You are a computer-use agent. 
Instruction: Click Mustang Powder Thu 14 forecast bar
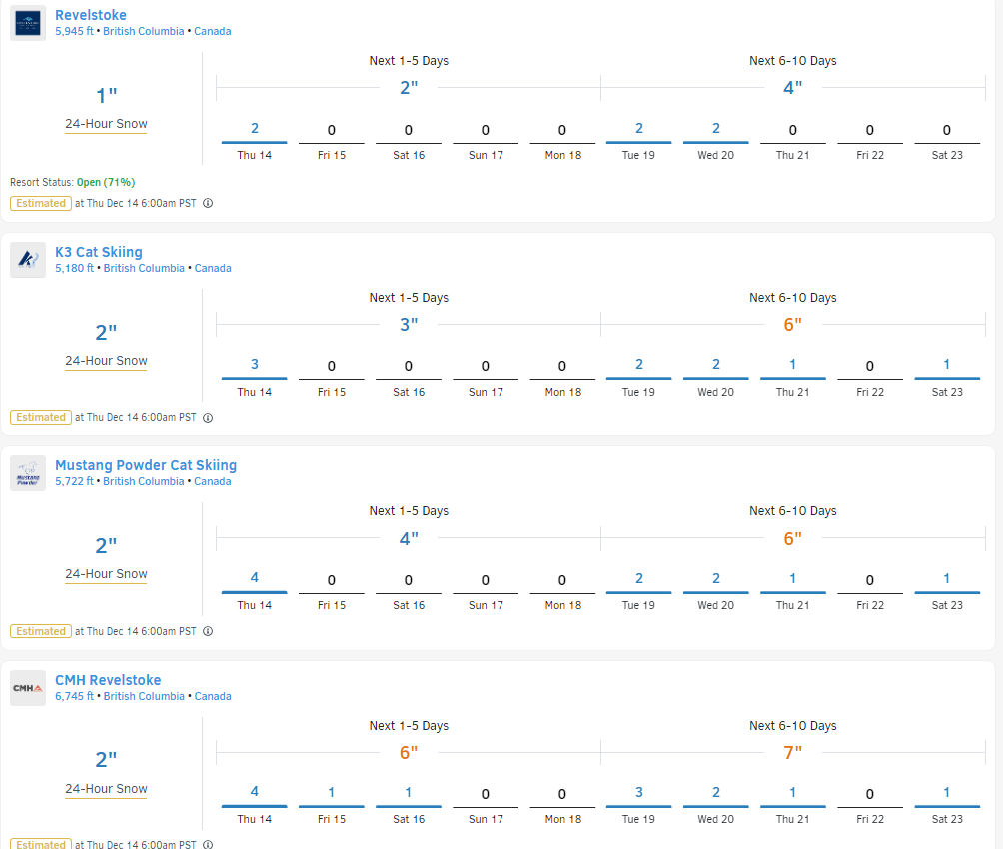coord(255,591)
